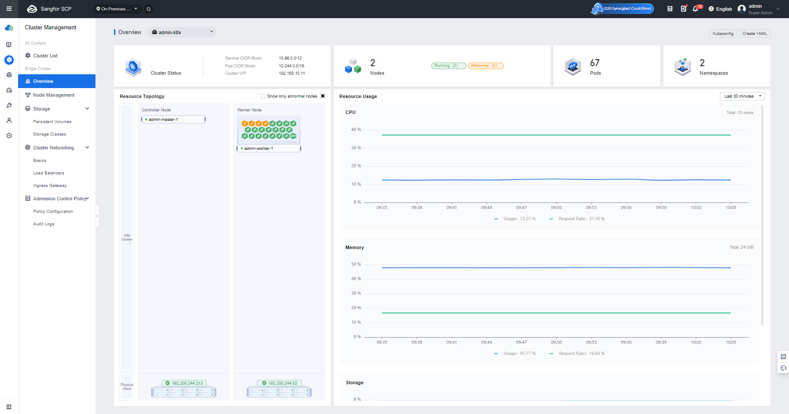Click the search icon in top bar
The width and height of the screenshot is (789, 414).
coord(149,9)
